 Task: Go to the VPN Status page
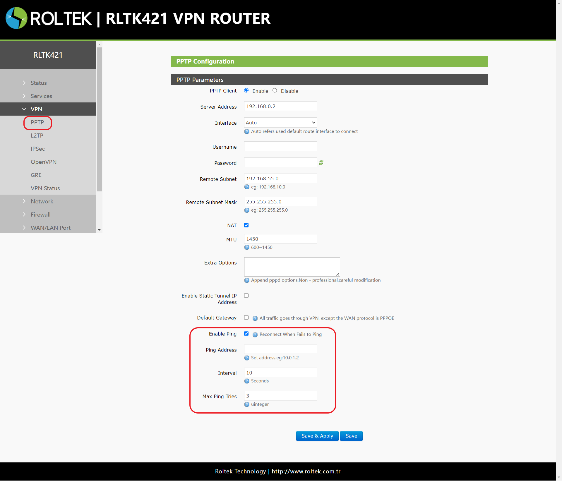45,188
